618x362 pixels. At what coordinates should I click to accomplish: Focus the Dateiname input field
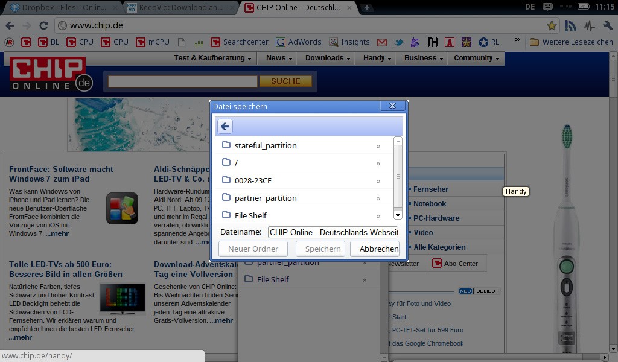(x=333, y=232)
